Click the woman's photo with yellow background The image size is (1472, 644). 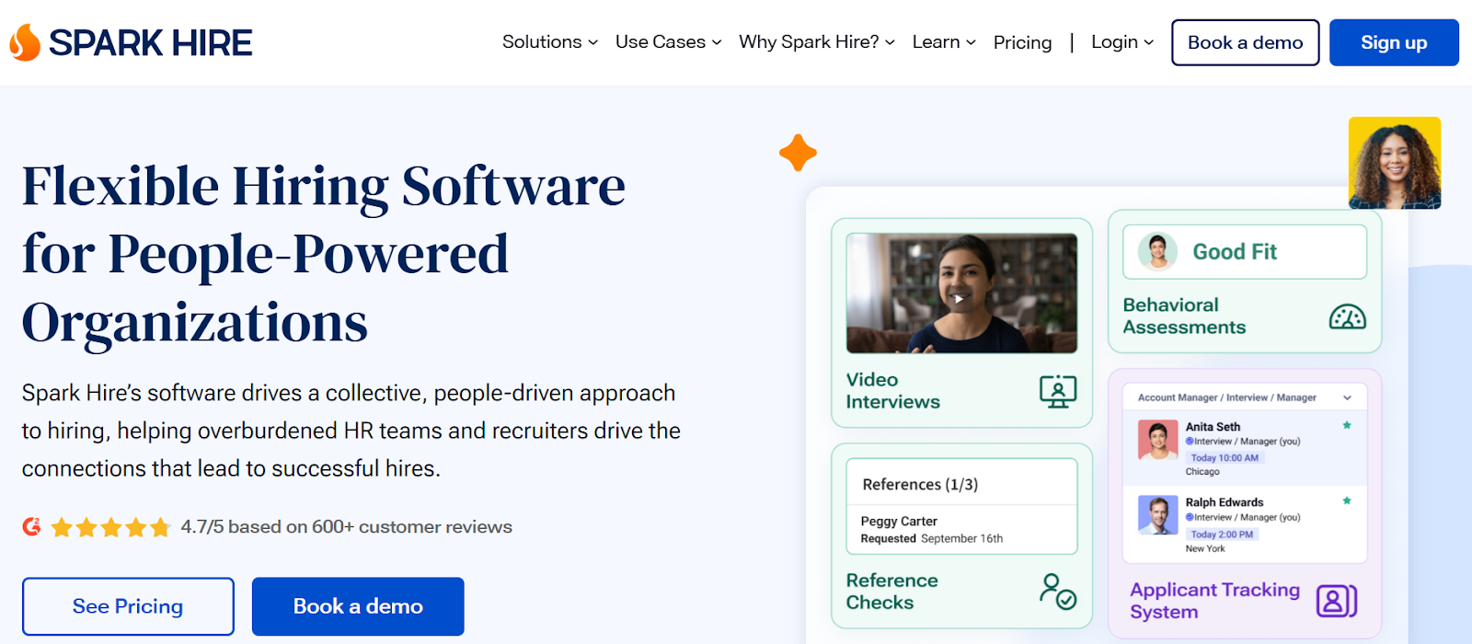coord(1395,163)
